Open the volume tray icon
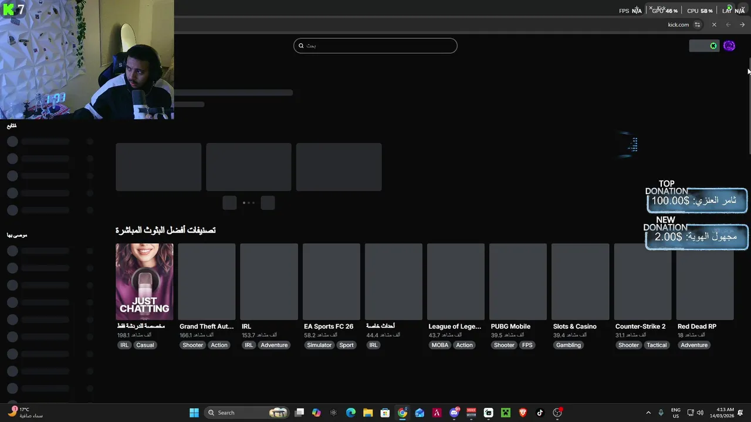Image resolution: width=751 pixels, height=422 pixels. click(700, 413)
